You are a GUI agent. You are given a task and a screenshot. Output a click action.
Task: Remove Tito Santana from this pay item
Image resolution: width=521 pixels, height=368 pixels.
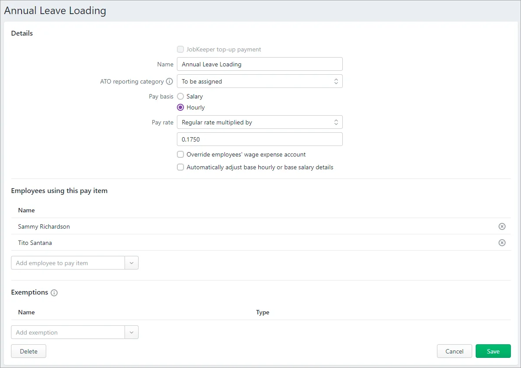(502, 242)
